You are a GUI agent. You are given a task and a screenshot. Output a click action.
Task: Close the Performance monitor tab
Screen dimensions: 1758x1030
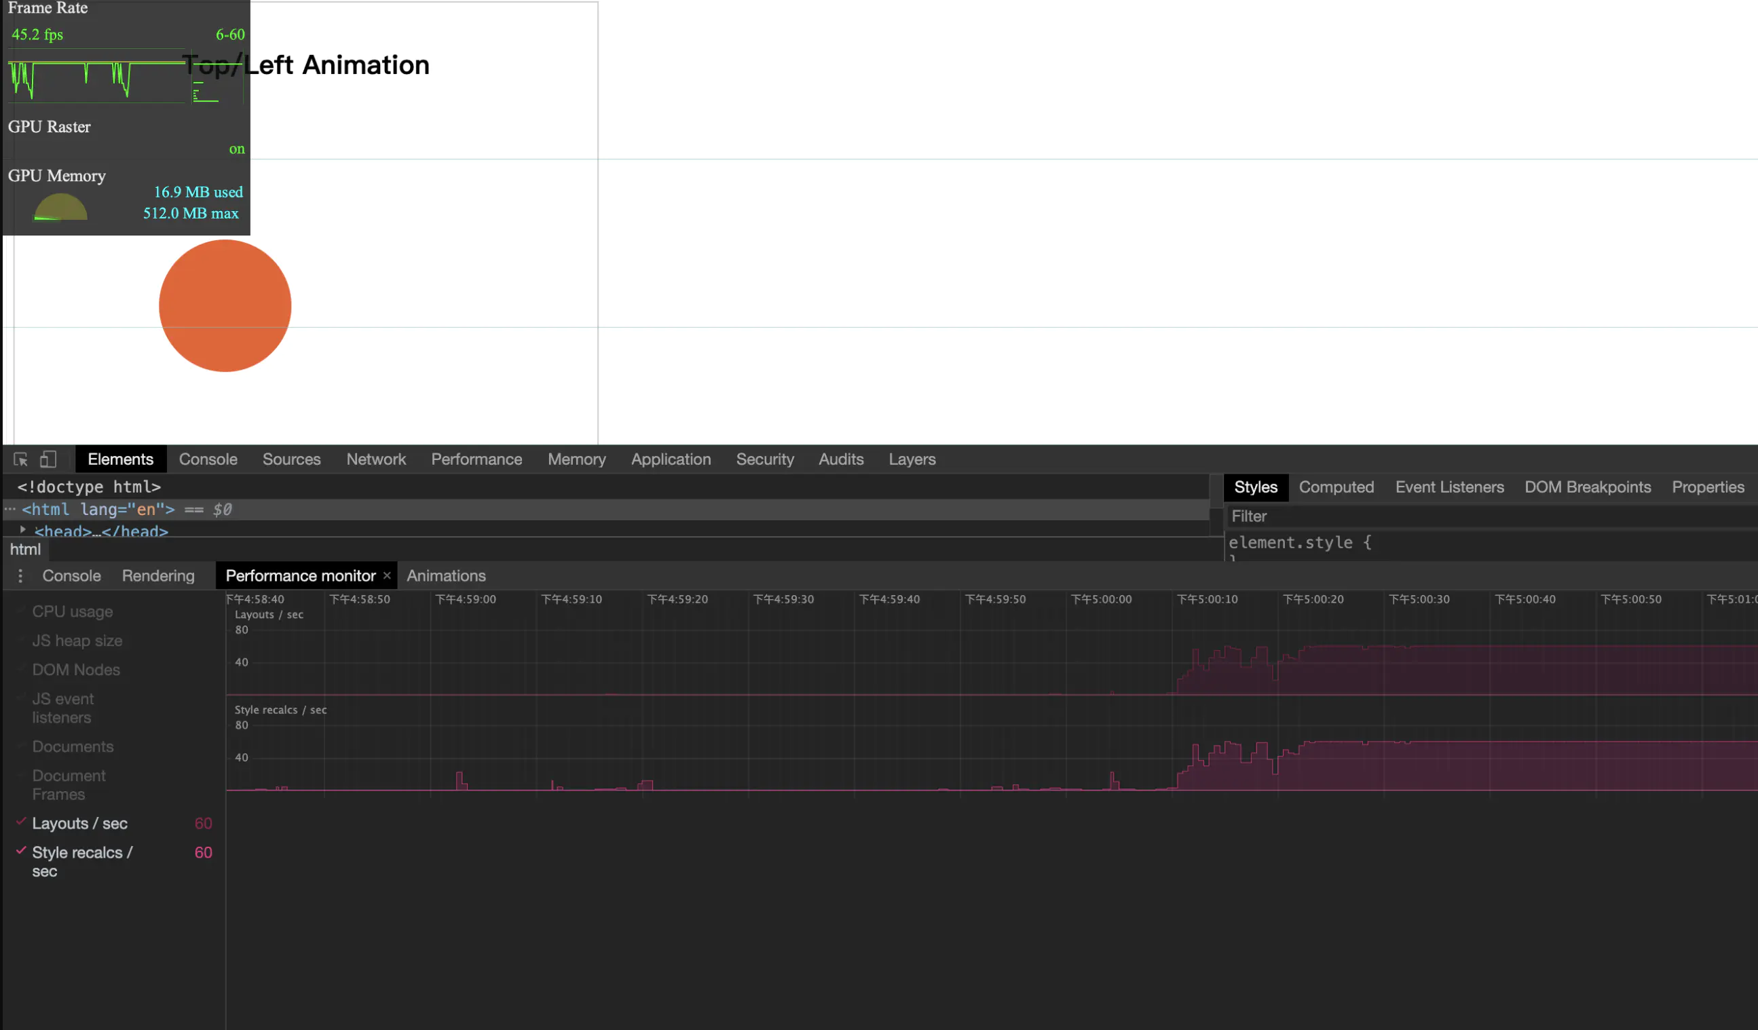point(387,576)
